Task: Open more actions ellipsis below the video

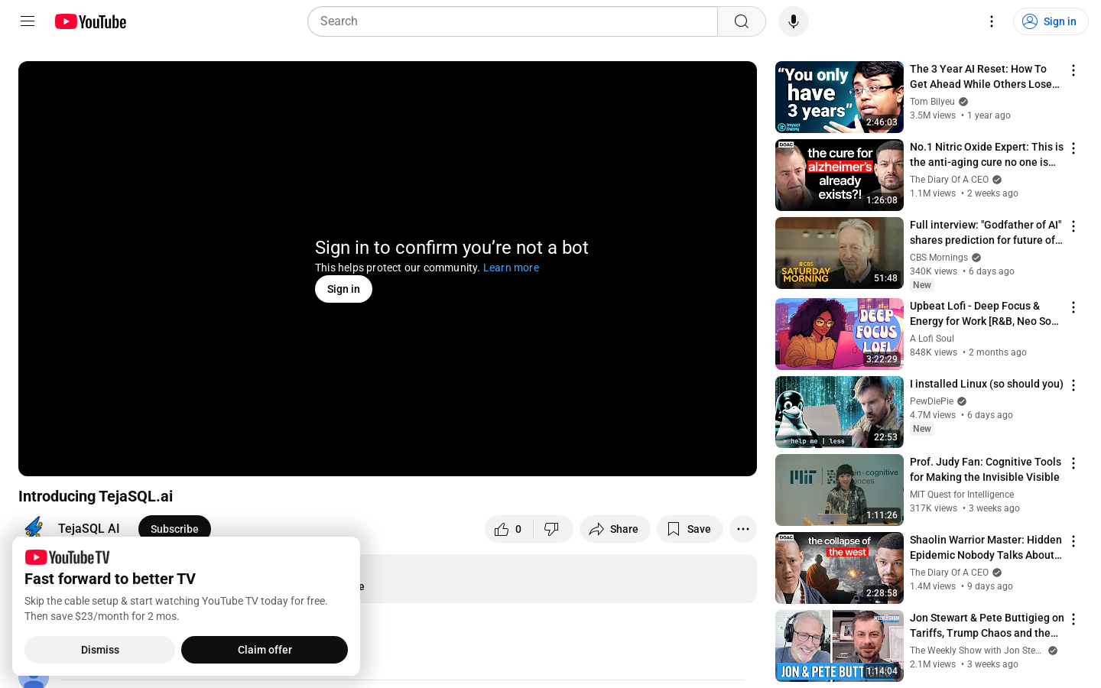Action: pos(743,529)
